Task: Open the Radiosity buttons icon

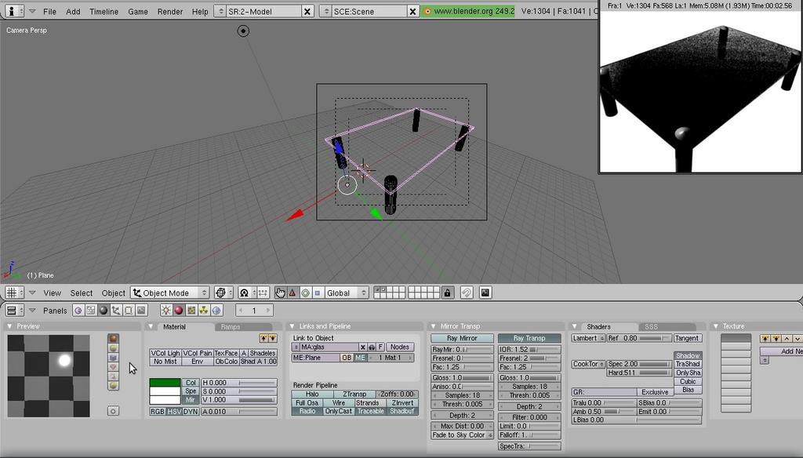Action: click(x=204, y=311)
